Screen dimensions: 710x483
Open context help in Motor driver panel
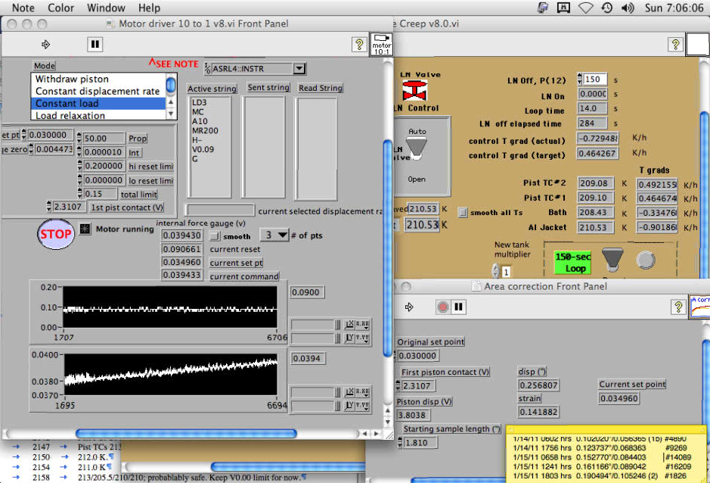[x=359, y=45]
